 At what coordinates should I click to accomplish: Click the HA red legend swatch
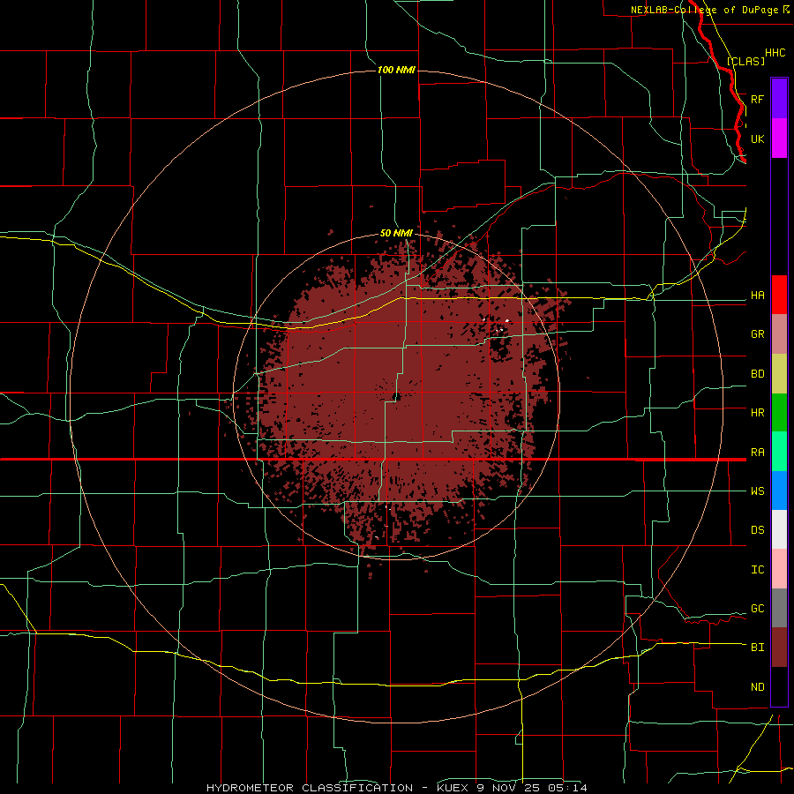pos(779,295)
